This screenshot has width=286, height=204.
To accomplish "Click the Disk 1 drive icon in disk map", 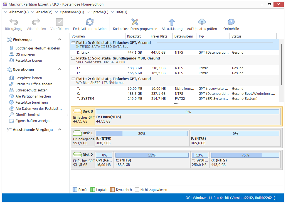I will [x=77, y=133].
